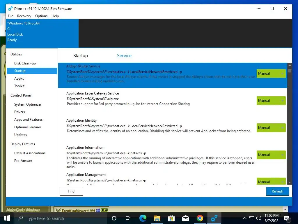The width and height of the screenshot is (298, 224).
Task: Click the %SystemRoot%\System32\alg.exe path text
Action: pyautogui.click(x=93, y=99)
